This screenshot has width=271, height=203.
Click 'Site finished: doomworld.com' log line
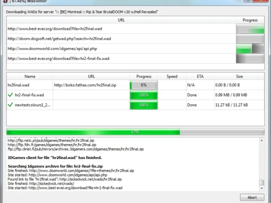pyautogui.click(x=71, y=171)
